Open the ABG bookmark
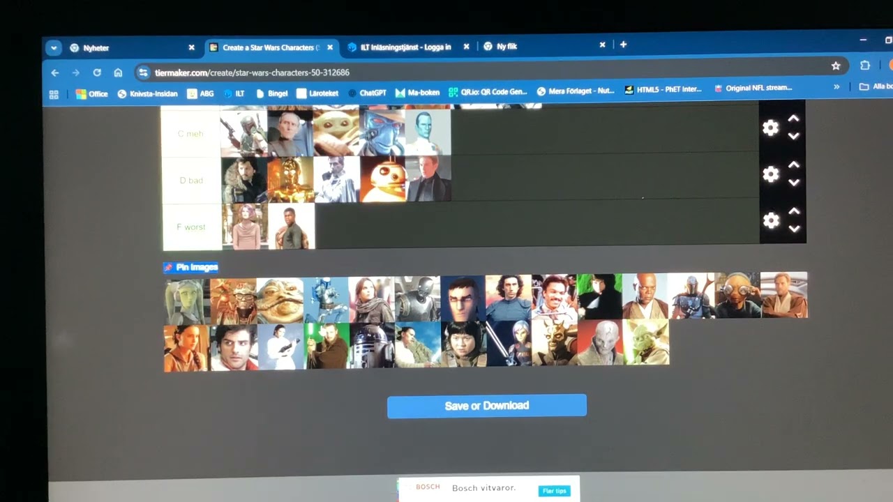 point(200,93)
